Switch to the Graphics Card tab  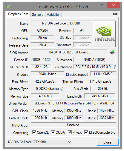pos(18,14)
